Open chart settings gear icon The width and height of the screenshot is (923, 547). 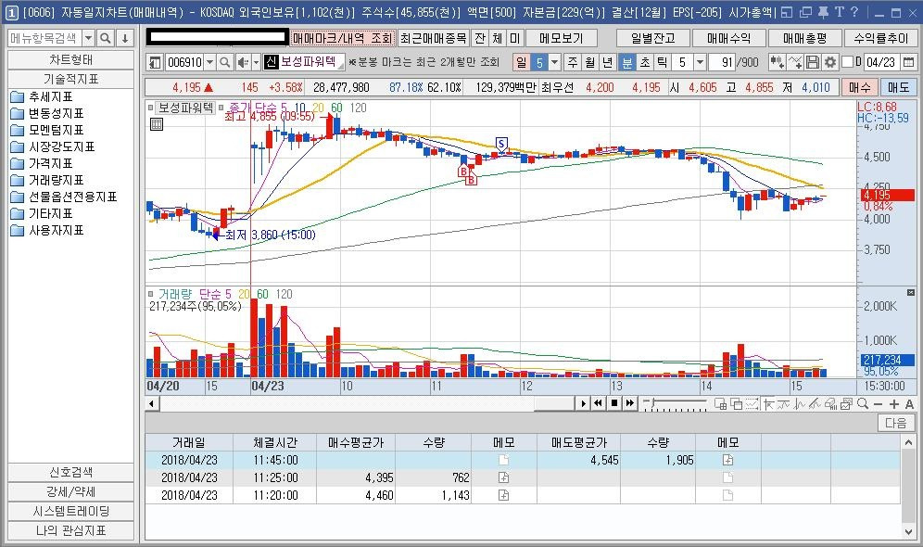pyautogui.click(x=830, y=62)
